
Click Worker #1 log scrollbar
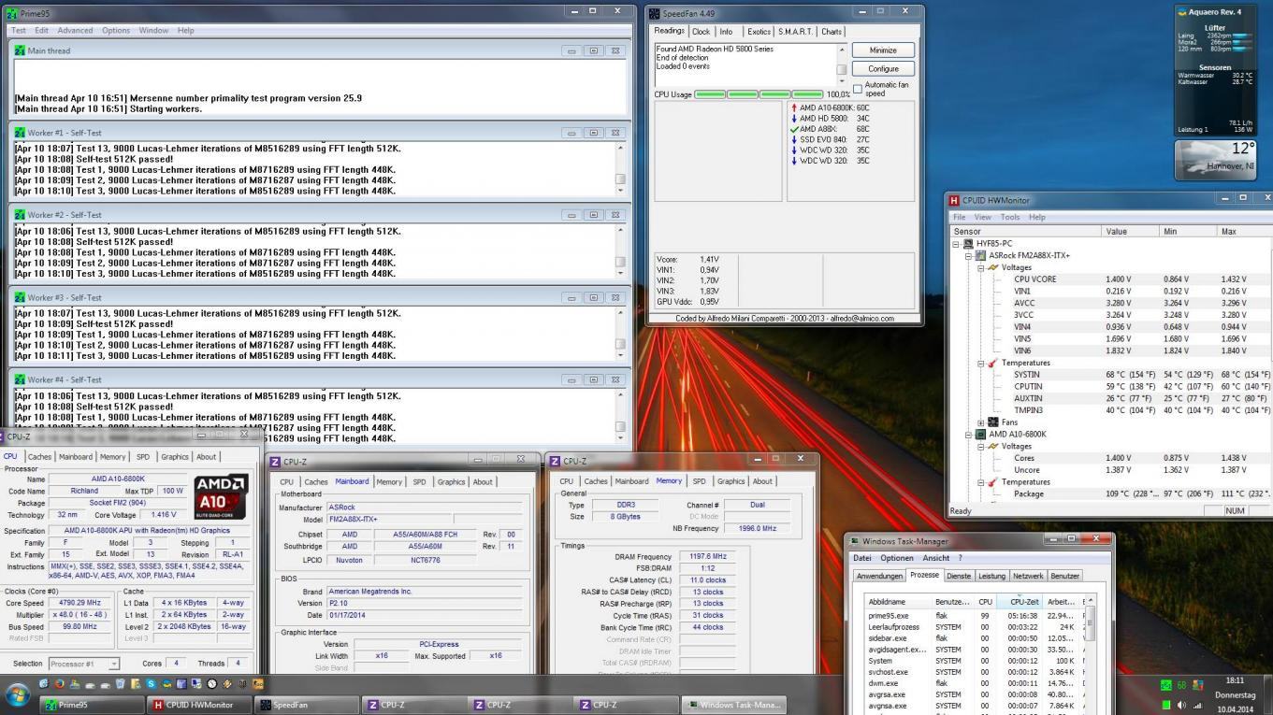619,169
